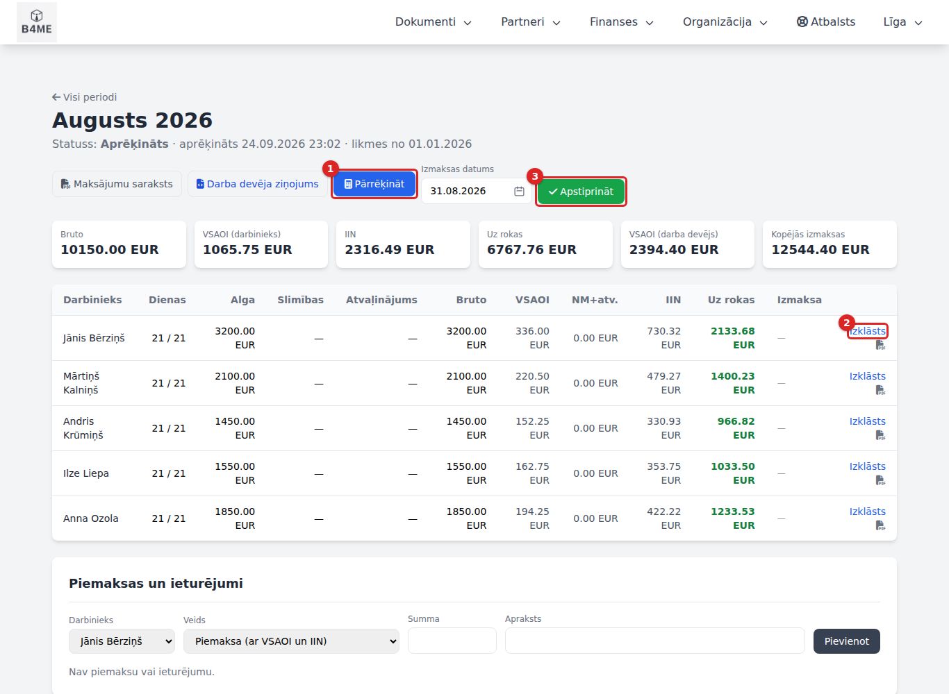Open the Organizācija menu

(x=725, y=22)
